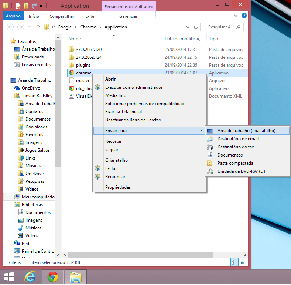Screen dimensions: 291x285
Task: Open Downloads under Favoritos in the sidebar
Action: (x=32, y=57)
